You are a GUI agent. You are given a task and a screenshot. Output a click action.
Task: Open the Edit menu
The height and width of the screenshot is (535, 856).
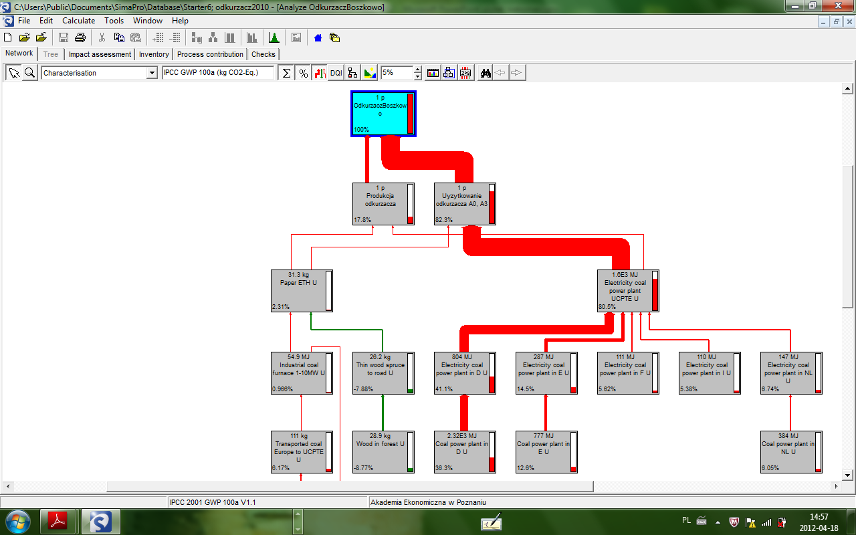(46, 21)
